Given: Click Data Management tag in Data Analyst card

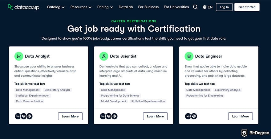Looking at the screenshot, I should pos(28,90).
